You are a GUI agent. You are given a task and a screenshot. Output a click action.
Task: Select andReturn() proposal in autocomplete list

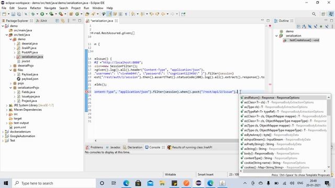click(x=283, y=98)
